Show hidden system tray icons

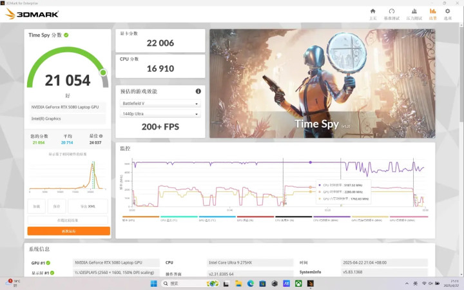point(407,284)
